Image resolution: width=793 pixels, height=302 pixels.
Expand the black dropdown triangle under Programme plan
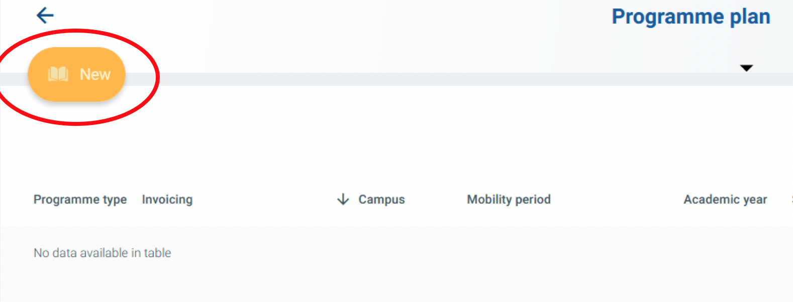coord(746,68)
